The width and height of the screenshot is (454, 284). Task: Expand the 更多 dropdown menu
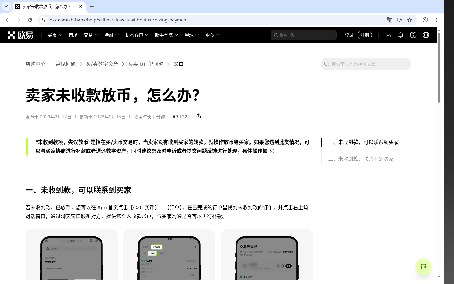tap(212, 35)
